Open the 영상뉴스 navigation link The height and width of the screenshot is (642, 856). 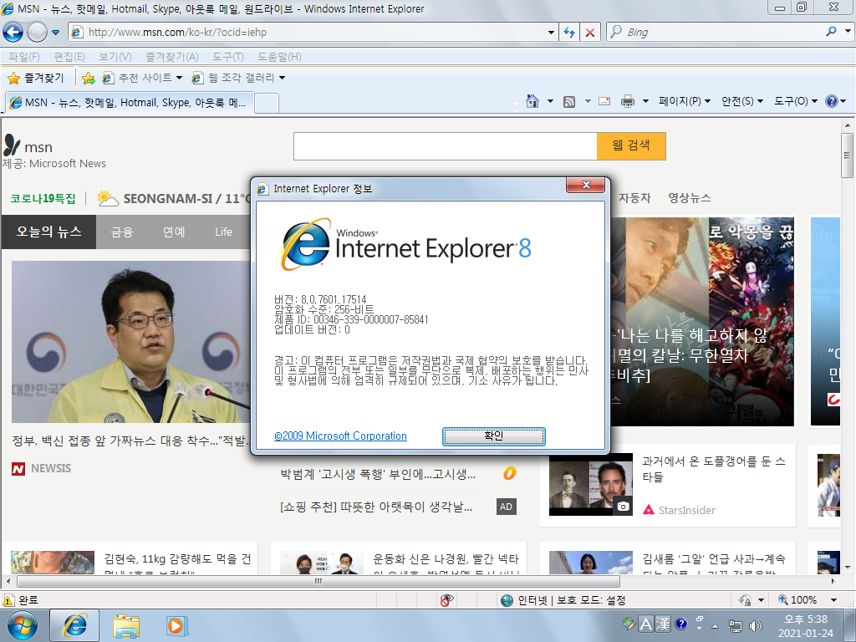tap(690, 197)
